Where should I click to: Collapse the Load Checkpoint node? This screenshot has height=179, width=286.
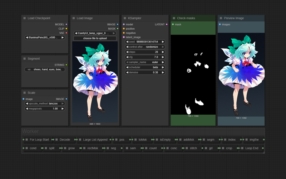(x=25, y=18)
